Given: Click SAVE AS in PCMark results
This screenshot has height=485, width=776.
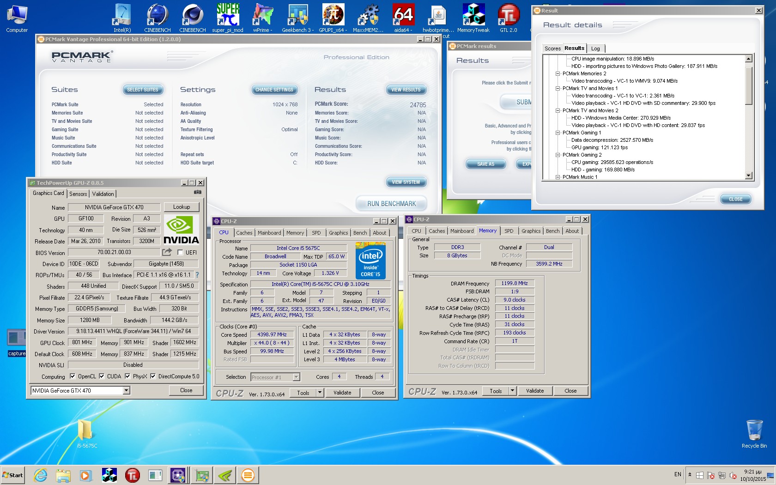Looking at the screenshot, I should 485,164.
